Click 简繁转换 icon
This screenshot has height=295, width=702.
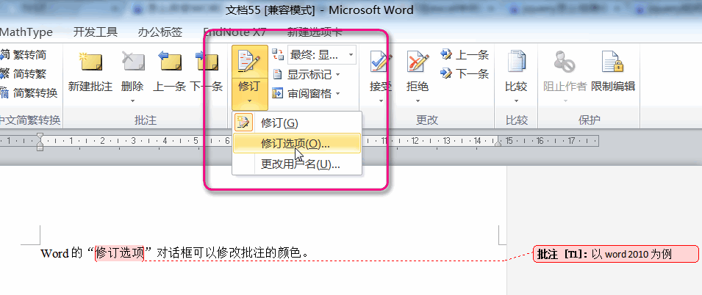4,93
